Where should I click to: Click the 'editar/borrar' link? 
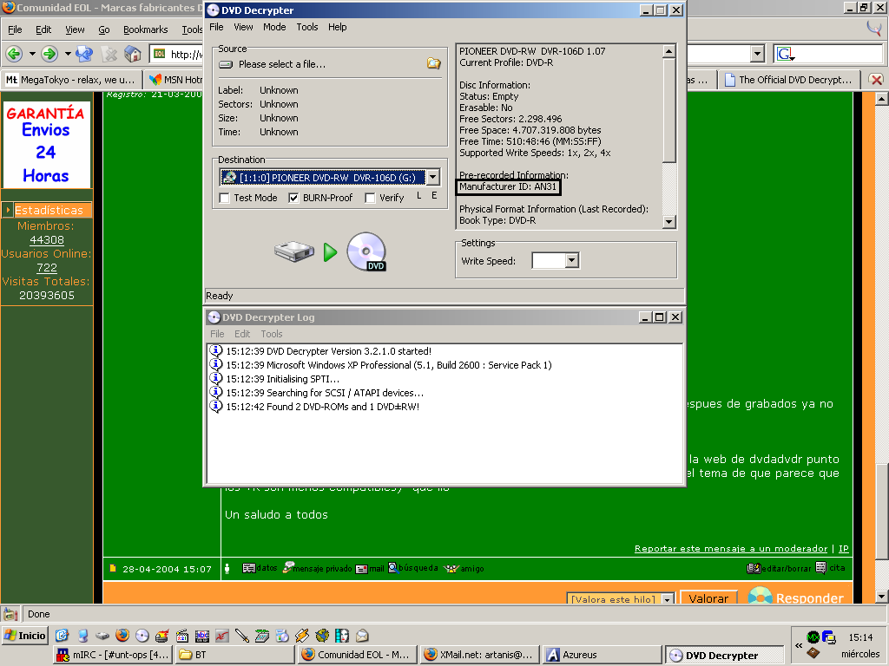click(779, 568)
